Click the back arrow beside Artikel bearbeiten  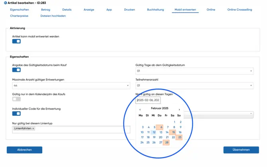tap(5, 3)
